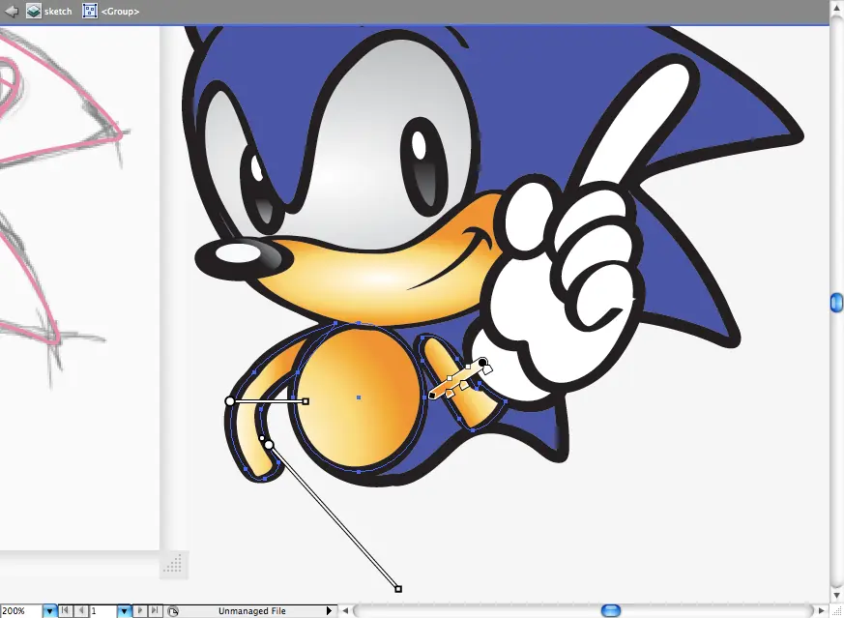Screen dimensions: 844x618
Task: Open the zoom level dropdown
Action: click(49, 611)
